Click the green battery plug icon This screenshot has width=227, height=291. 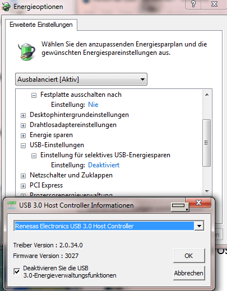26,51
